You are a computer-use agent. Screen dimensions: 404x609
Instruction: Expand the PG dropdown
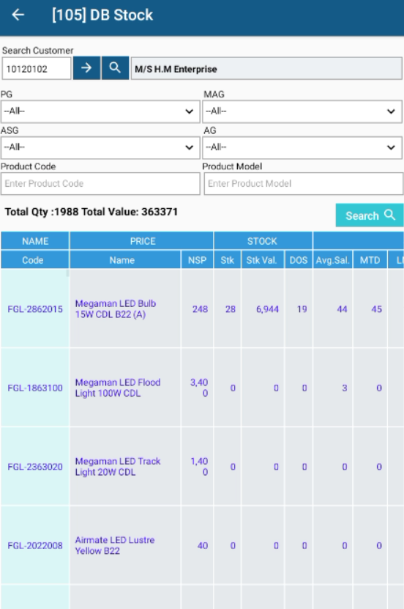click(x=100, y=111)
